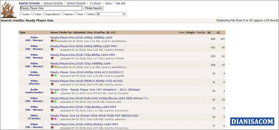This screenshot has height=130, width=279.
Task: Click the green skull icon on the UHD.2160p.Bluray row
Action: click(x=55, y=102)
